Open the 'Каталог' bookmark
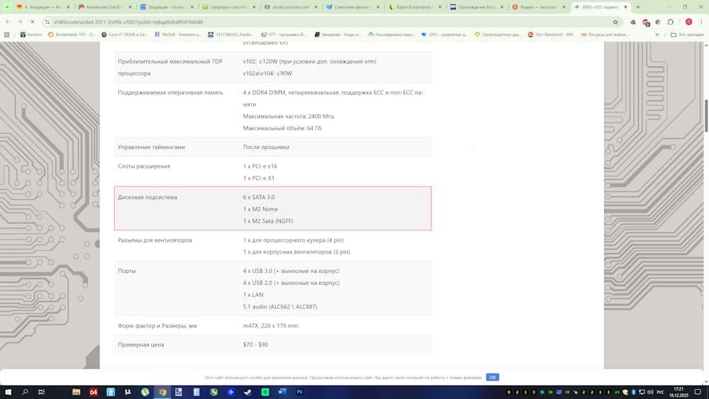 [x=30, y=34]
